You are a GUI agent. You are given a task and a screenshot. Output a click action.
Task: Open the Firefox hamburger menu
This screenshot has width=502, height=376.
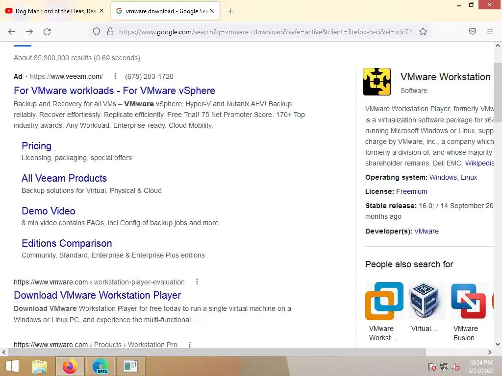coord(490,31)
